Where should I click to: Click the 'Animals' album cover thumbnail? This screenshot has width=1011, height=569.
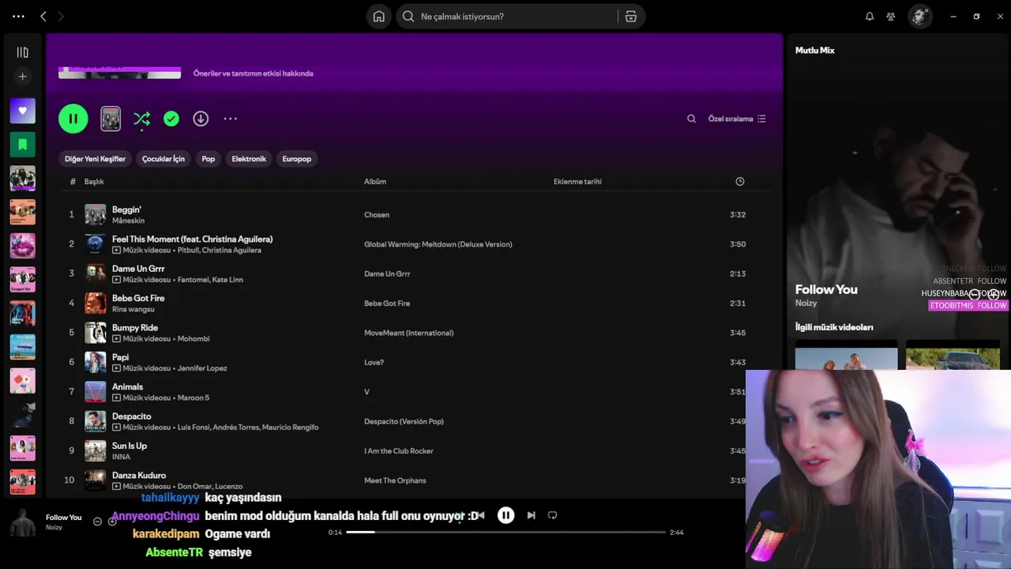(96, 392)
